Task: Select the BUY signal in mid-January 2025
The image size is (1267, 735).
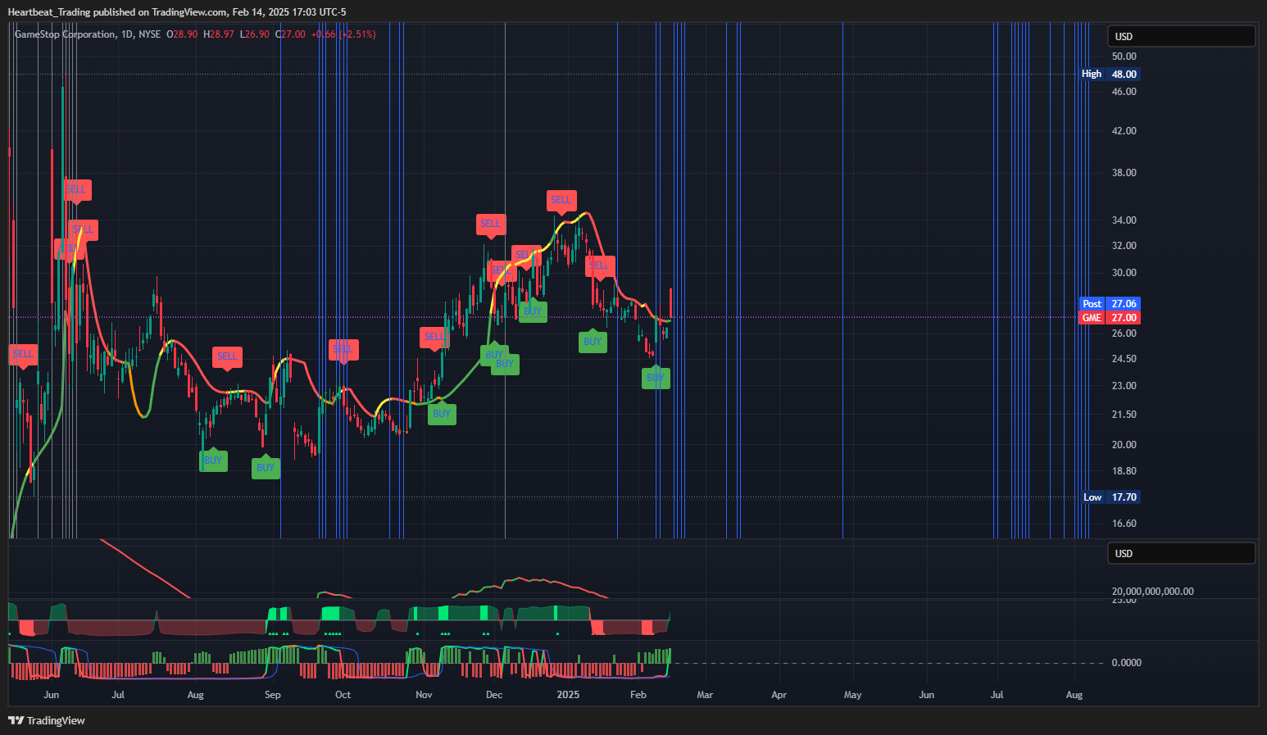Action: click(x=593, y=342)
